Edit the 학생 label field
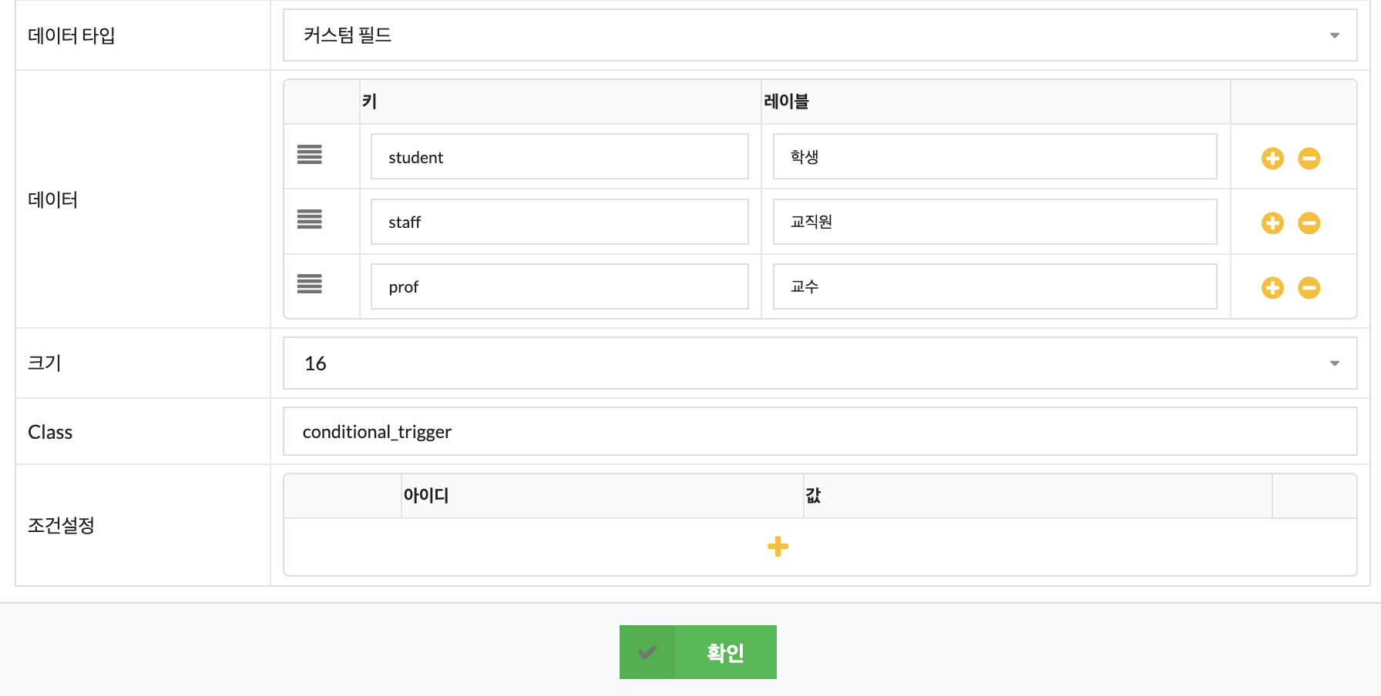Image resolution: width=1381 pixels, height=696 pixels. pos(995,157)
